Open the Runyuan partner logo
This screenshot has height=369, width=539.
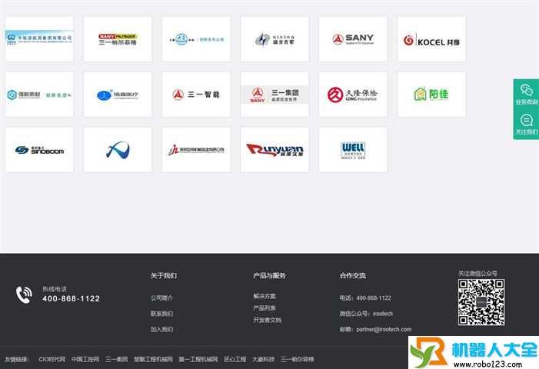pyautogui.click(x=274, y=150)
